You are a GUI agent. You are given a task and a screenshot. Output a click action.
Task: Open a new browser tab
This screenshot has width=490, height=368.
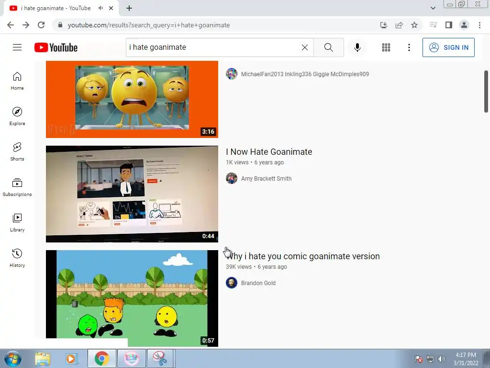(x=129, y=8)
